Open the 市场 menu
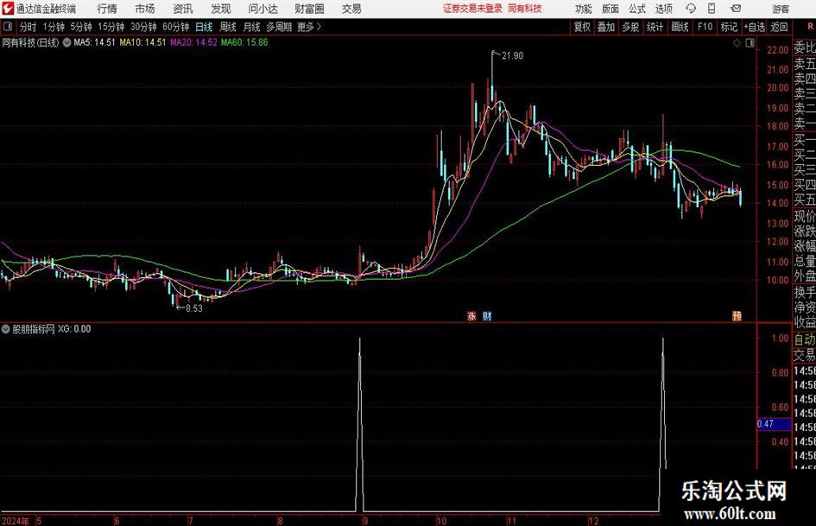The height and width of the screenshot is (526, 816). coord(145,9)
